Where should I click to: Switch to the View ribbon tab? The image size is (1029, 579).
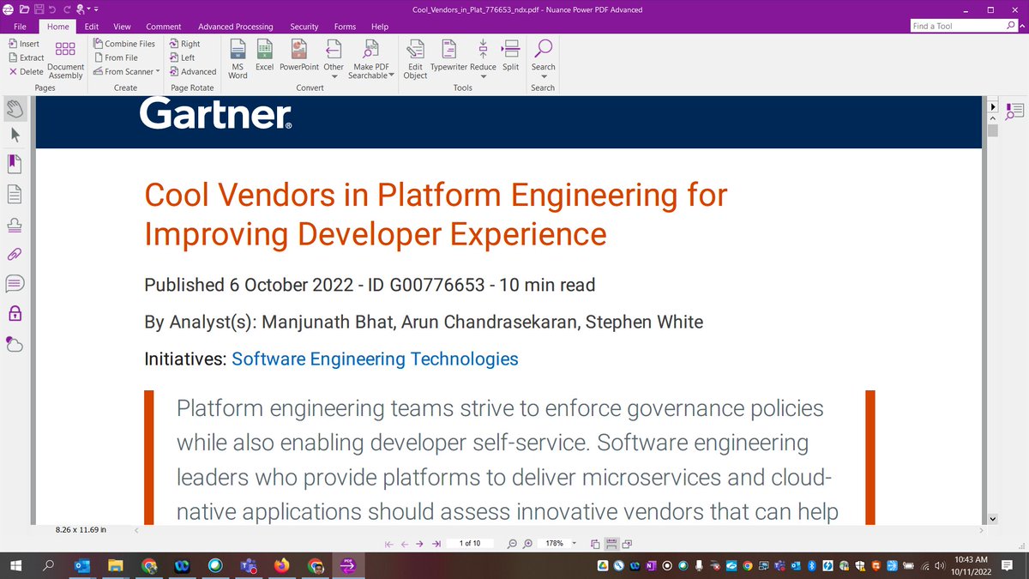point(122,27)
